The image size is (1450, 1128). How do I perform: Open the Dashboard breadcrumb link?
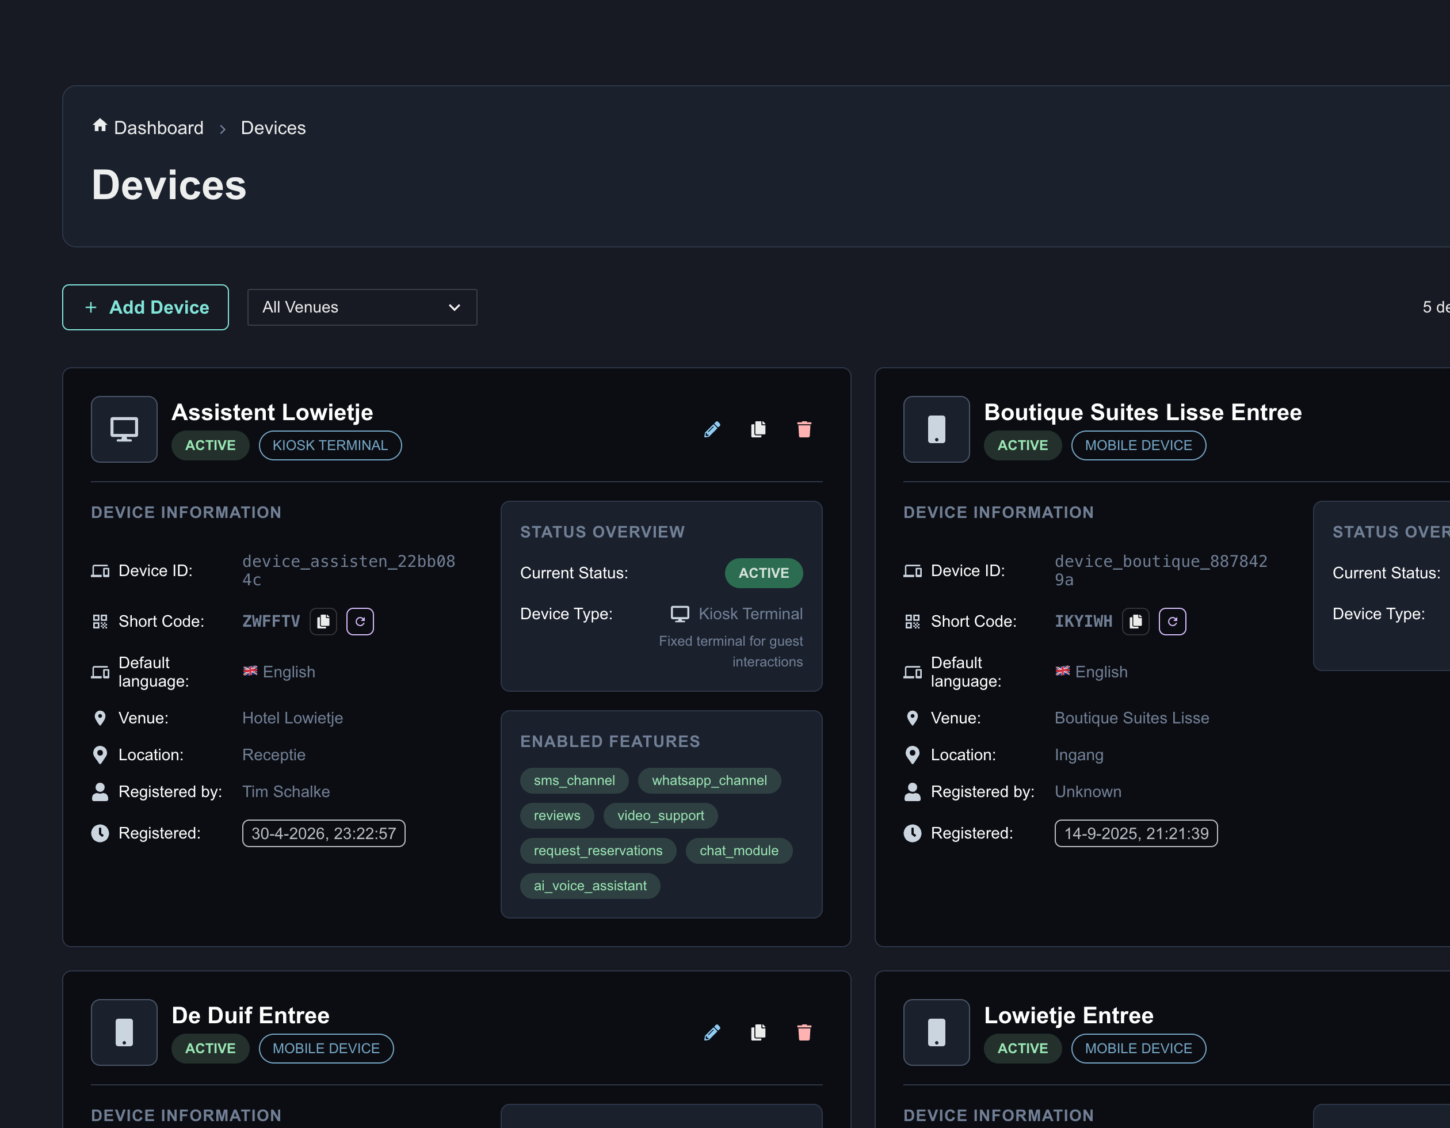click(x=159, y=127)
